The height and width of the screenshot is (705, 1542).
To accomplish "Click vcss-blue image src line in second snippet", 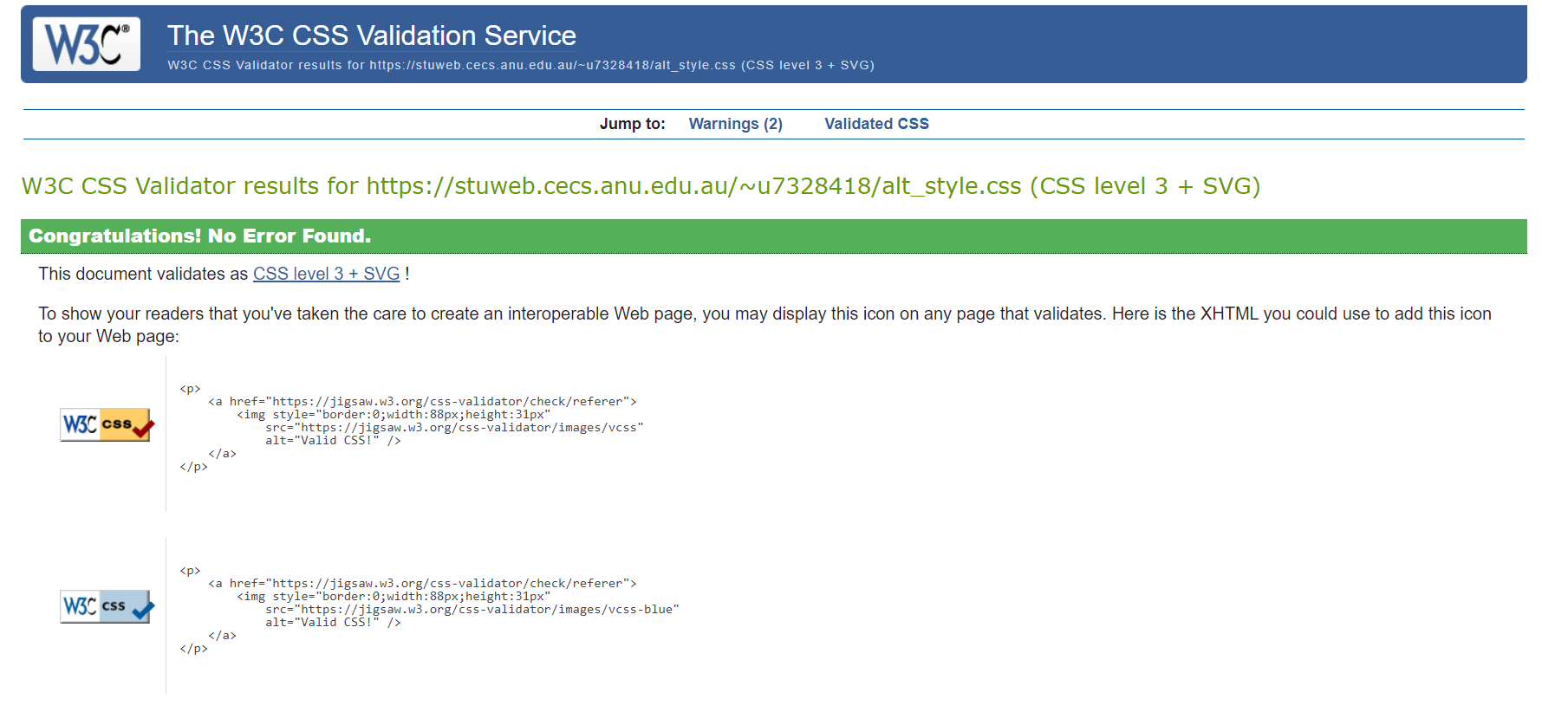I will click(472, 610).
